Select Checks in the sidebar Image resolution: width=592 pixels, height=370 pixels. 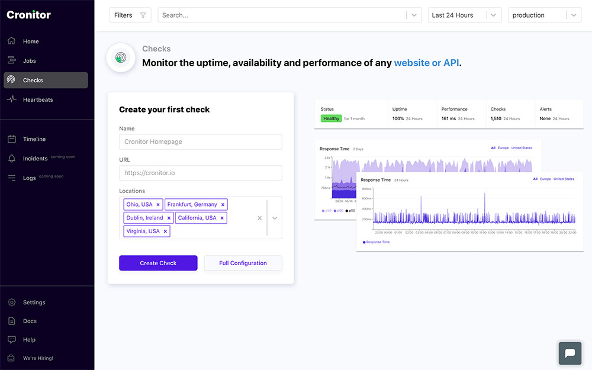click(46, 80)
